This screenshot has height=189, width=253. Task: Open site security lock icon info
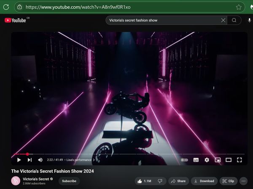(19, 7)
